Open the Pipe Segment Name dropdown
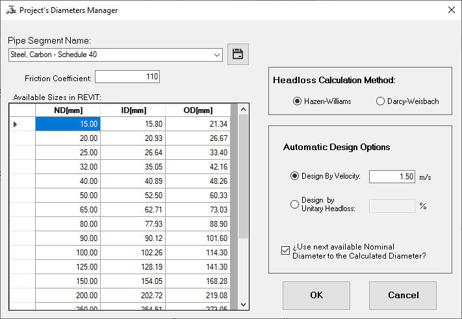The image size is (462, 319). (217, 55)
